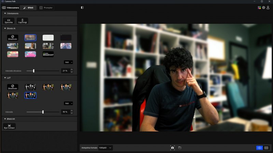The height and width of the screenshot is (153, 273).
Task: Take a snapshot with the camera icon
Action: point(172,148)
